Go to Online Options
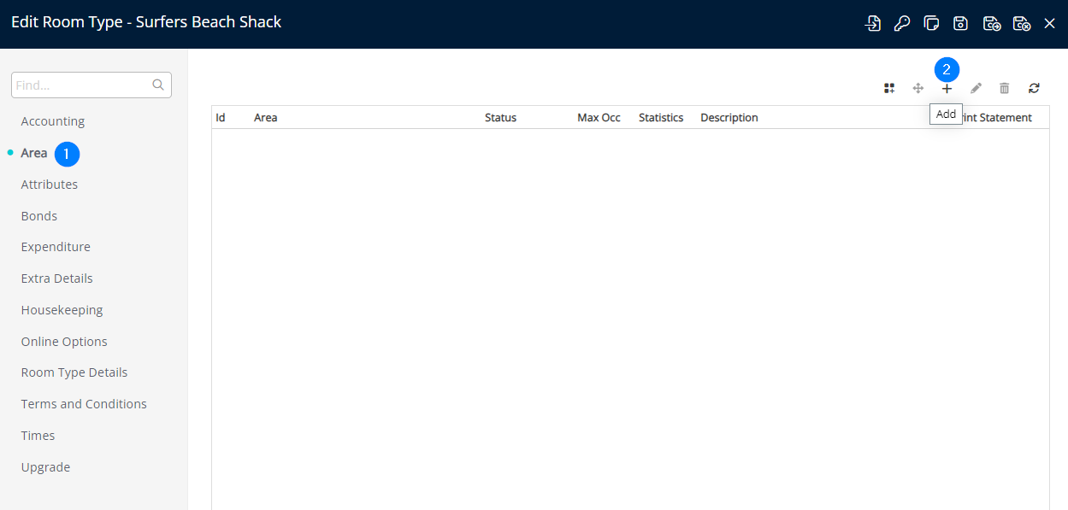Image resolution: width=1068 pixels, height=510 pixels. (x=64, y=342)
